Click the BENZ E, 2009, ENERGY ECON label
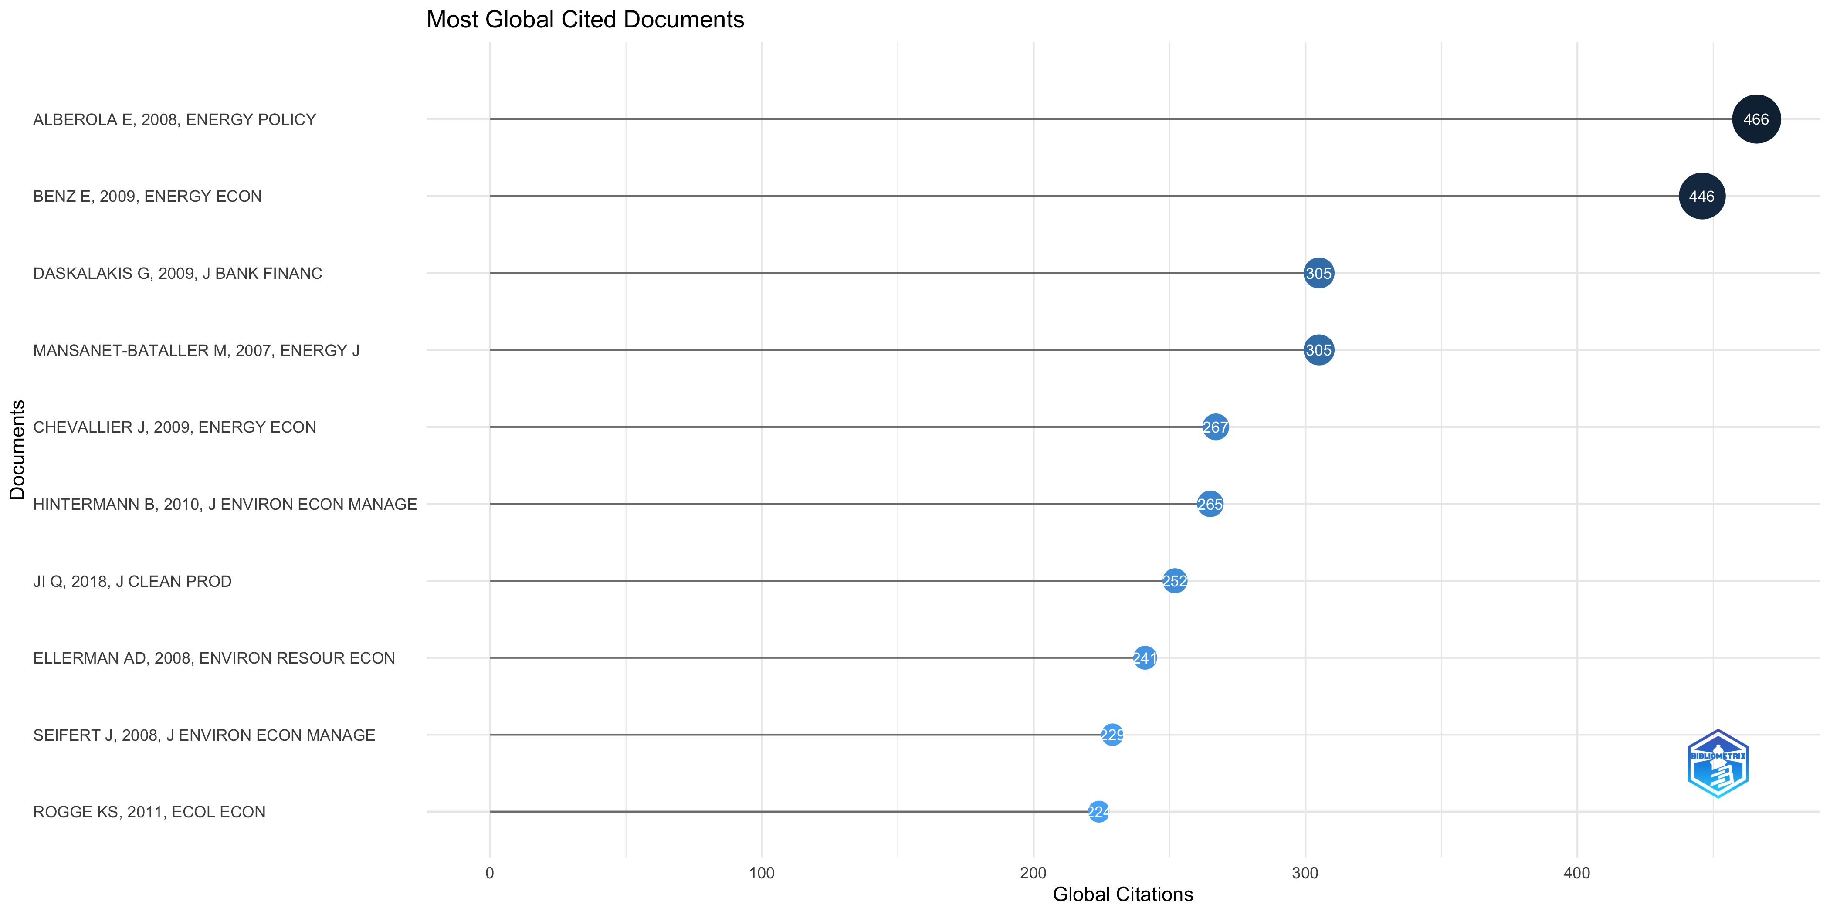 [x=147, y=196]
